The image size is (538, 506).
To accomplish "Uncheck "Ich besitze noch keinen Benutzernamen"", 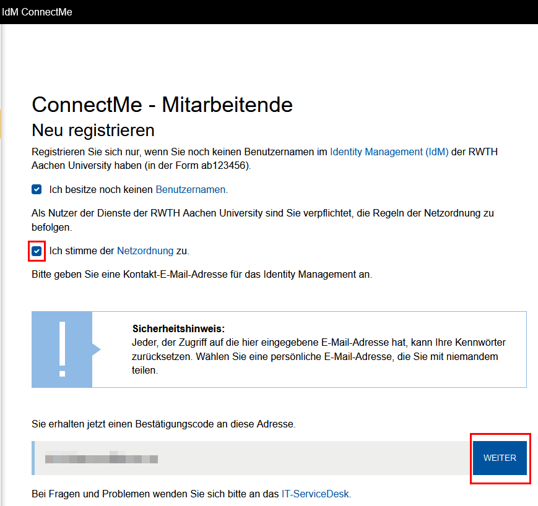I will (37, 189).
